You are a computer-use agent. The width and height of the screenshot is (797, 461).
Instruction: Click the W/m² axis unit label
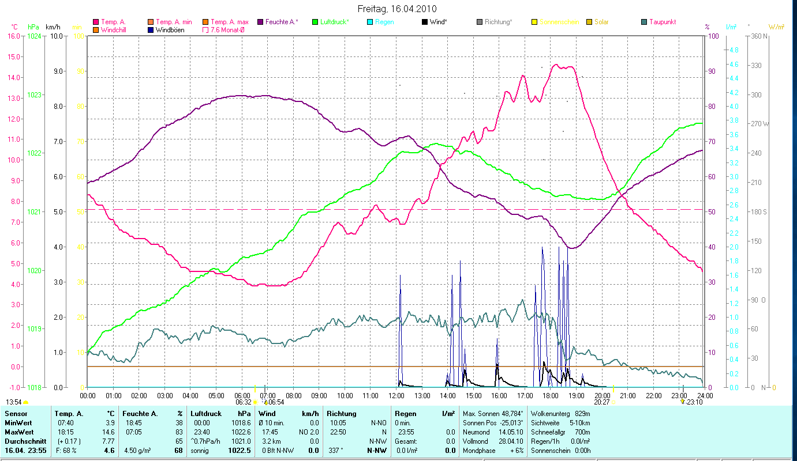[777, 27]
